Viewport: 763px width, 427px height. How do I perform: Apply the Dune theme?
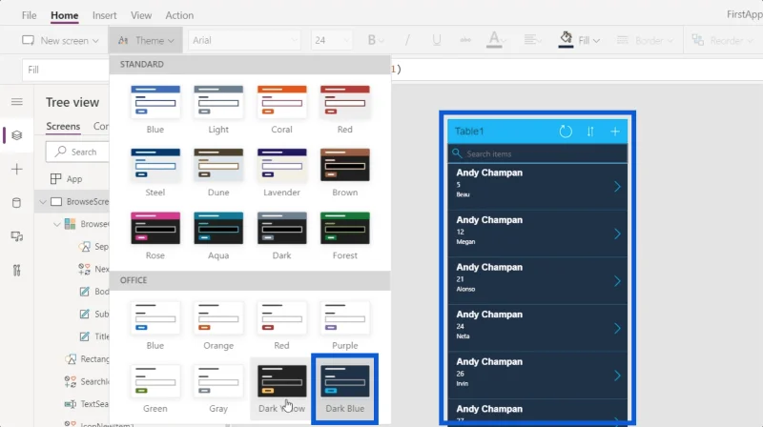point(218,173)
